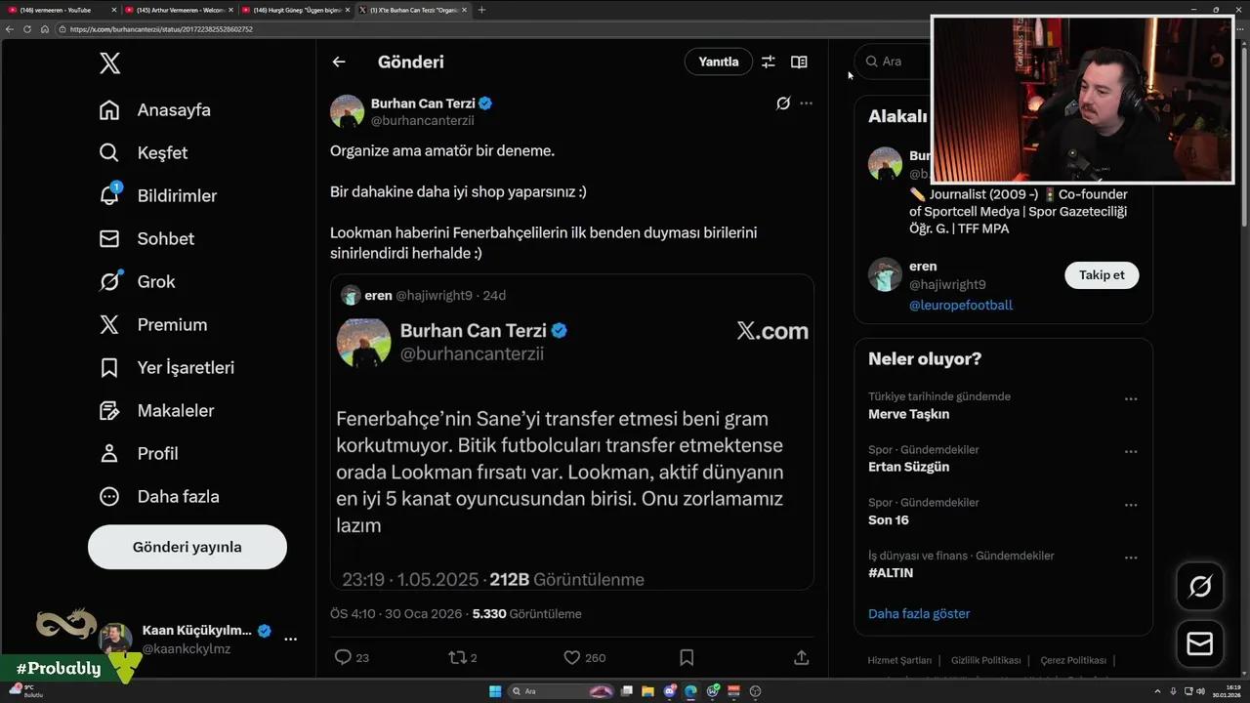Click browser home button
Viewport: 1250px width, 703px height.
click(x=44, y=29)
